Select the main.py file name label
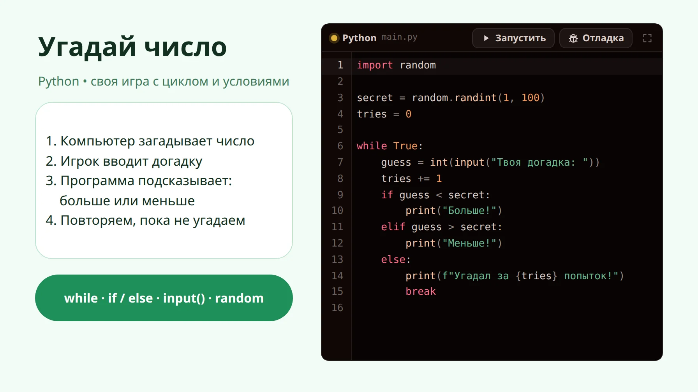Screen dimensions: 698x392 point(399,37)
